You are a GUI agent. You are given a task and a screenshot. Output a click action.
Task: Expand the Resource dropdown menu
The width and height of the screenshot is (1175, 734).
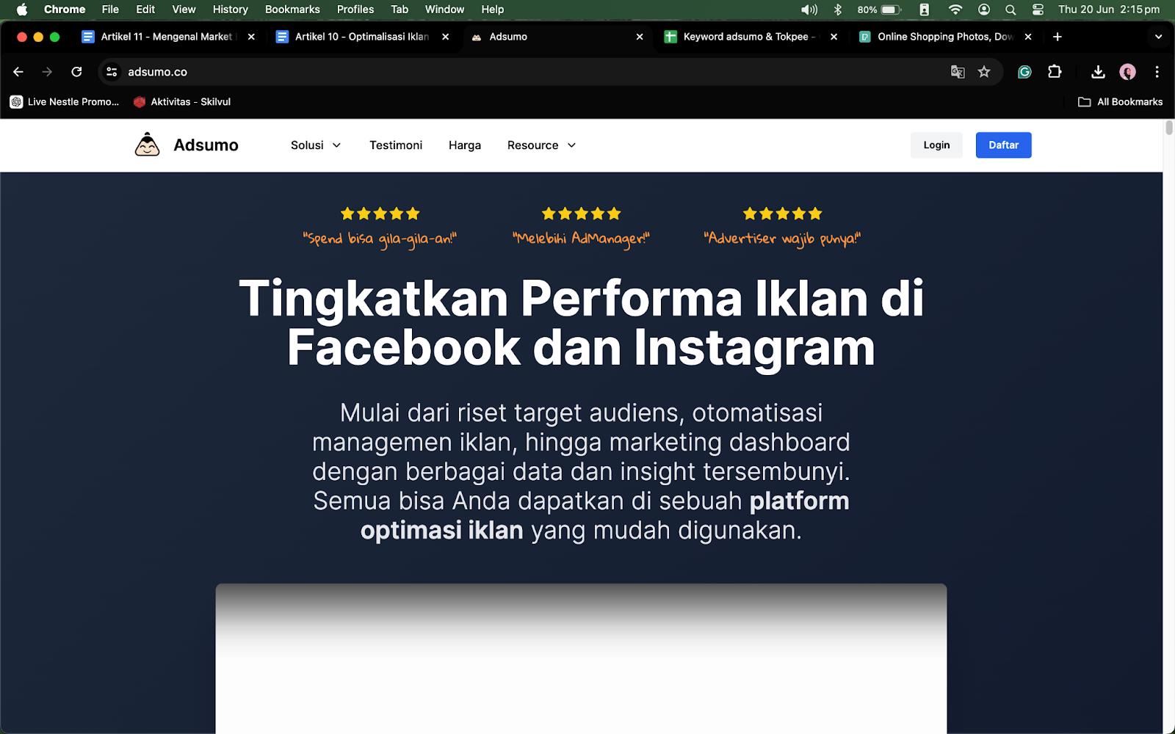tap(541, 145)
